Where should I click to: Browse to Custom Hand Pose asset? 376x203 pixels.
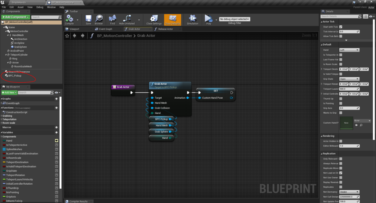pos(361,125)
